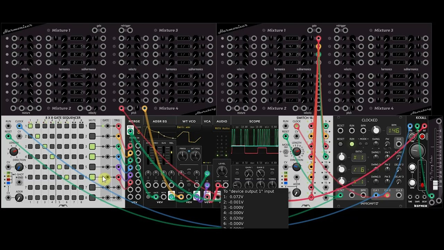Image resolution: width=444 pixels, height=250 pixels.
Task: Click the 146 BPM display on CLOCKED
Action: [394, 131]
